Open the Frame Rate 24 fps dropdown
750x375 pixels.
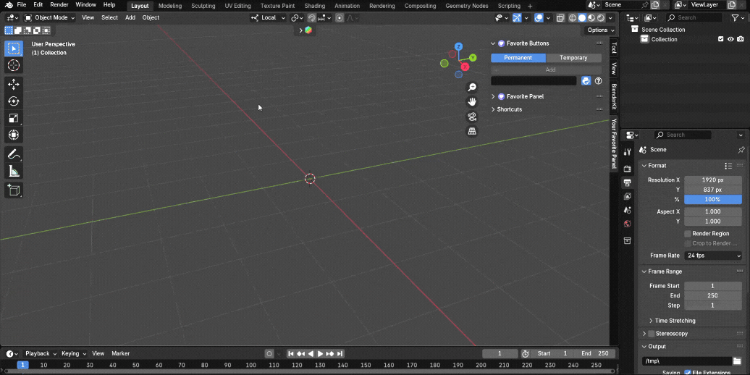713,256
